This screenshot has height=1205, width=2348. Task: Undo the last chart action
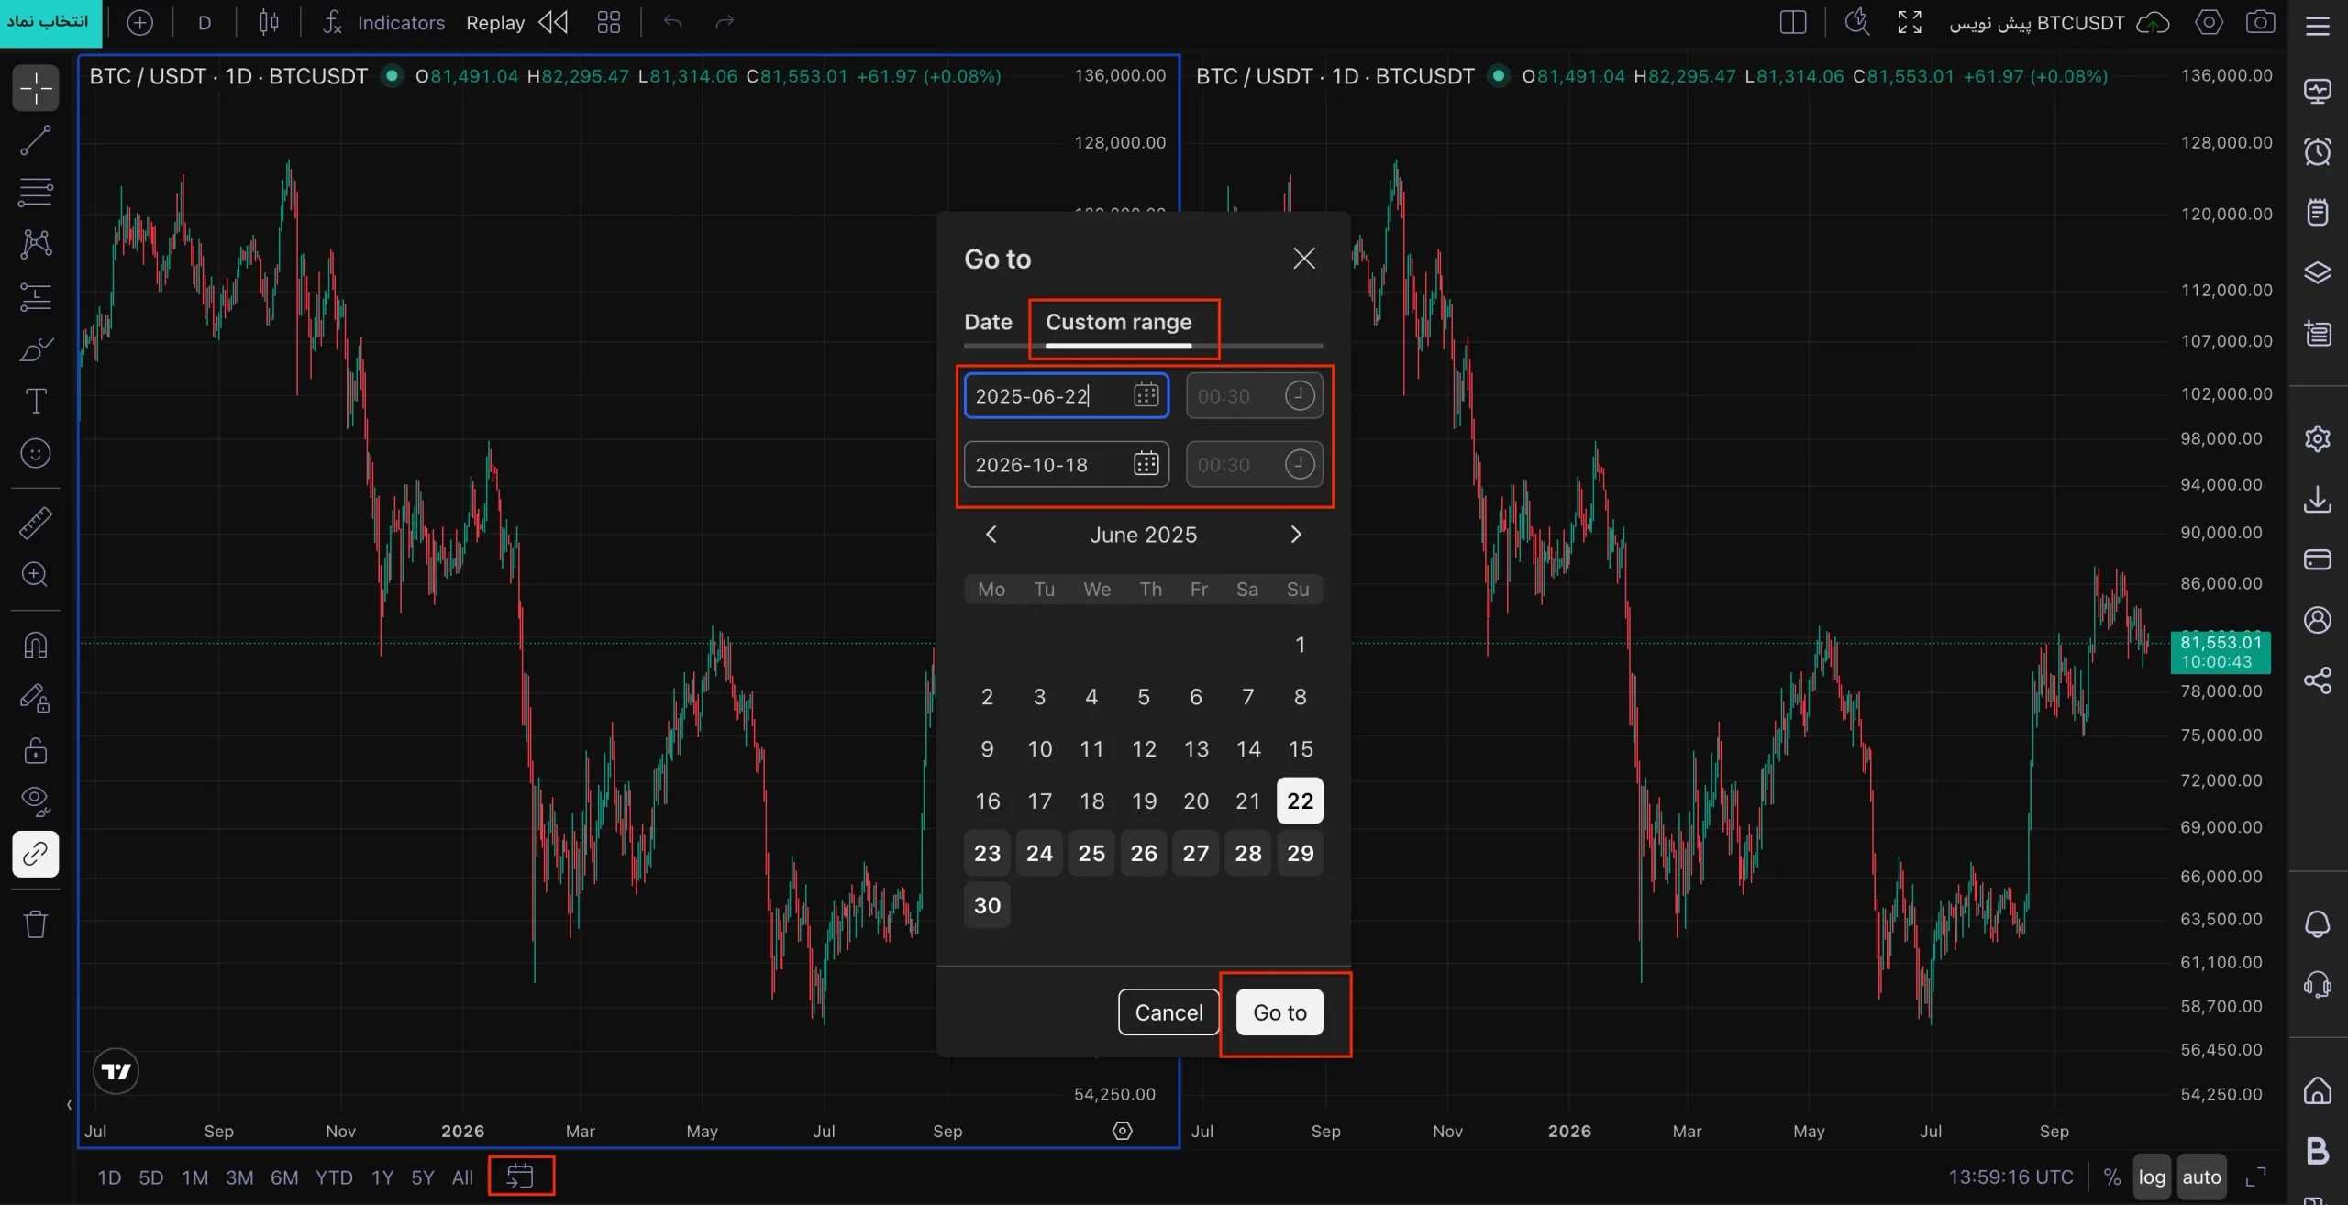pyautogui.click(x=672, y=22)
